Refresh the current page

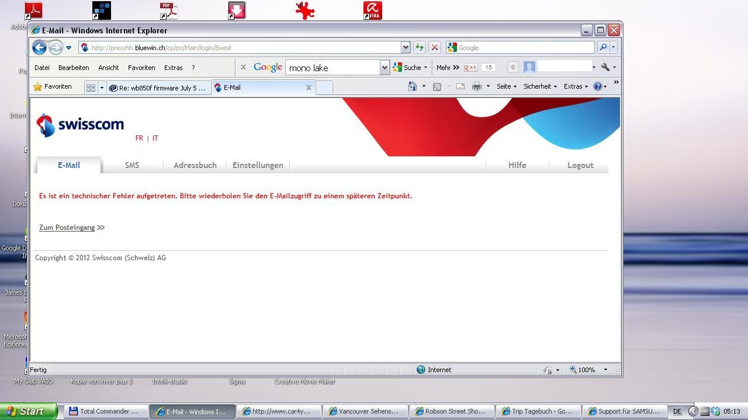click(x=420, y=47)
